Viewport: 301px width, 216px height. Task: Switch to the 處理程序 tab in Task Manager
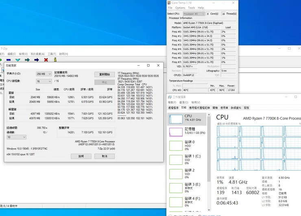tap(173, 108)
